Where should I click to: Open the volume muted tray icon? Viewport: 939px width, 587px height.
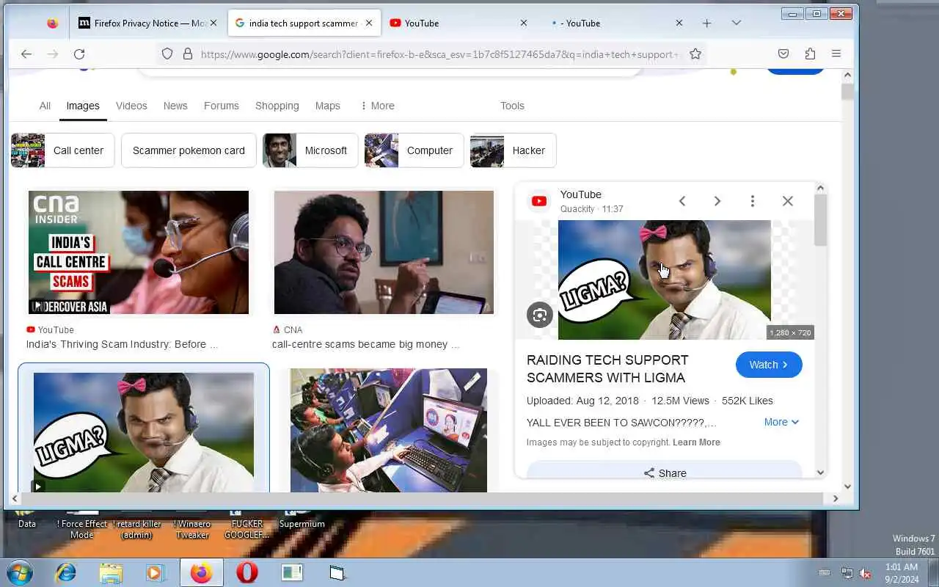[865, 573]
